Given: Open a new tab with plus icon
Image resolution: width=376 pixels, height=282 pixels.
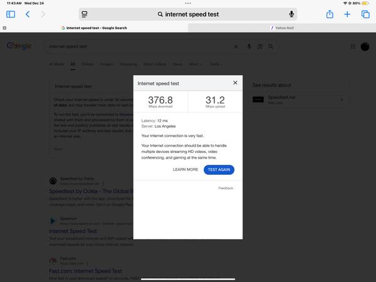Looking at the screenshot, I should point(347,14).
